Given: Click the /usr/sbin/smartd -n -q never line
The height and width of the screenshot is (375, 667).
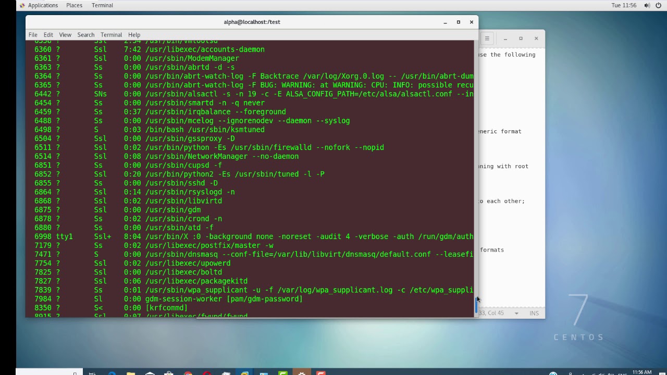Looking at the screenshot, I should 150,103.
